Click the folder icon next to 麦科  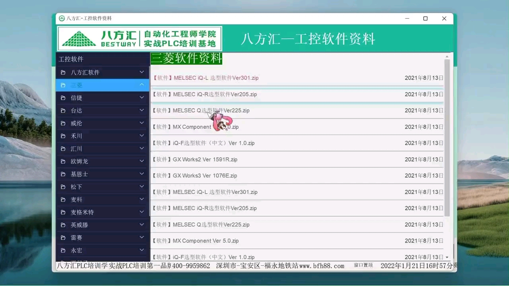tap(63, 199)
